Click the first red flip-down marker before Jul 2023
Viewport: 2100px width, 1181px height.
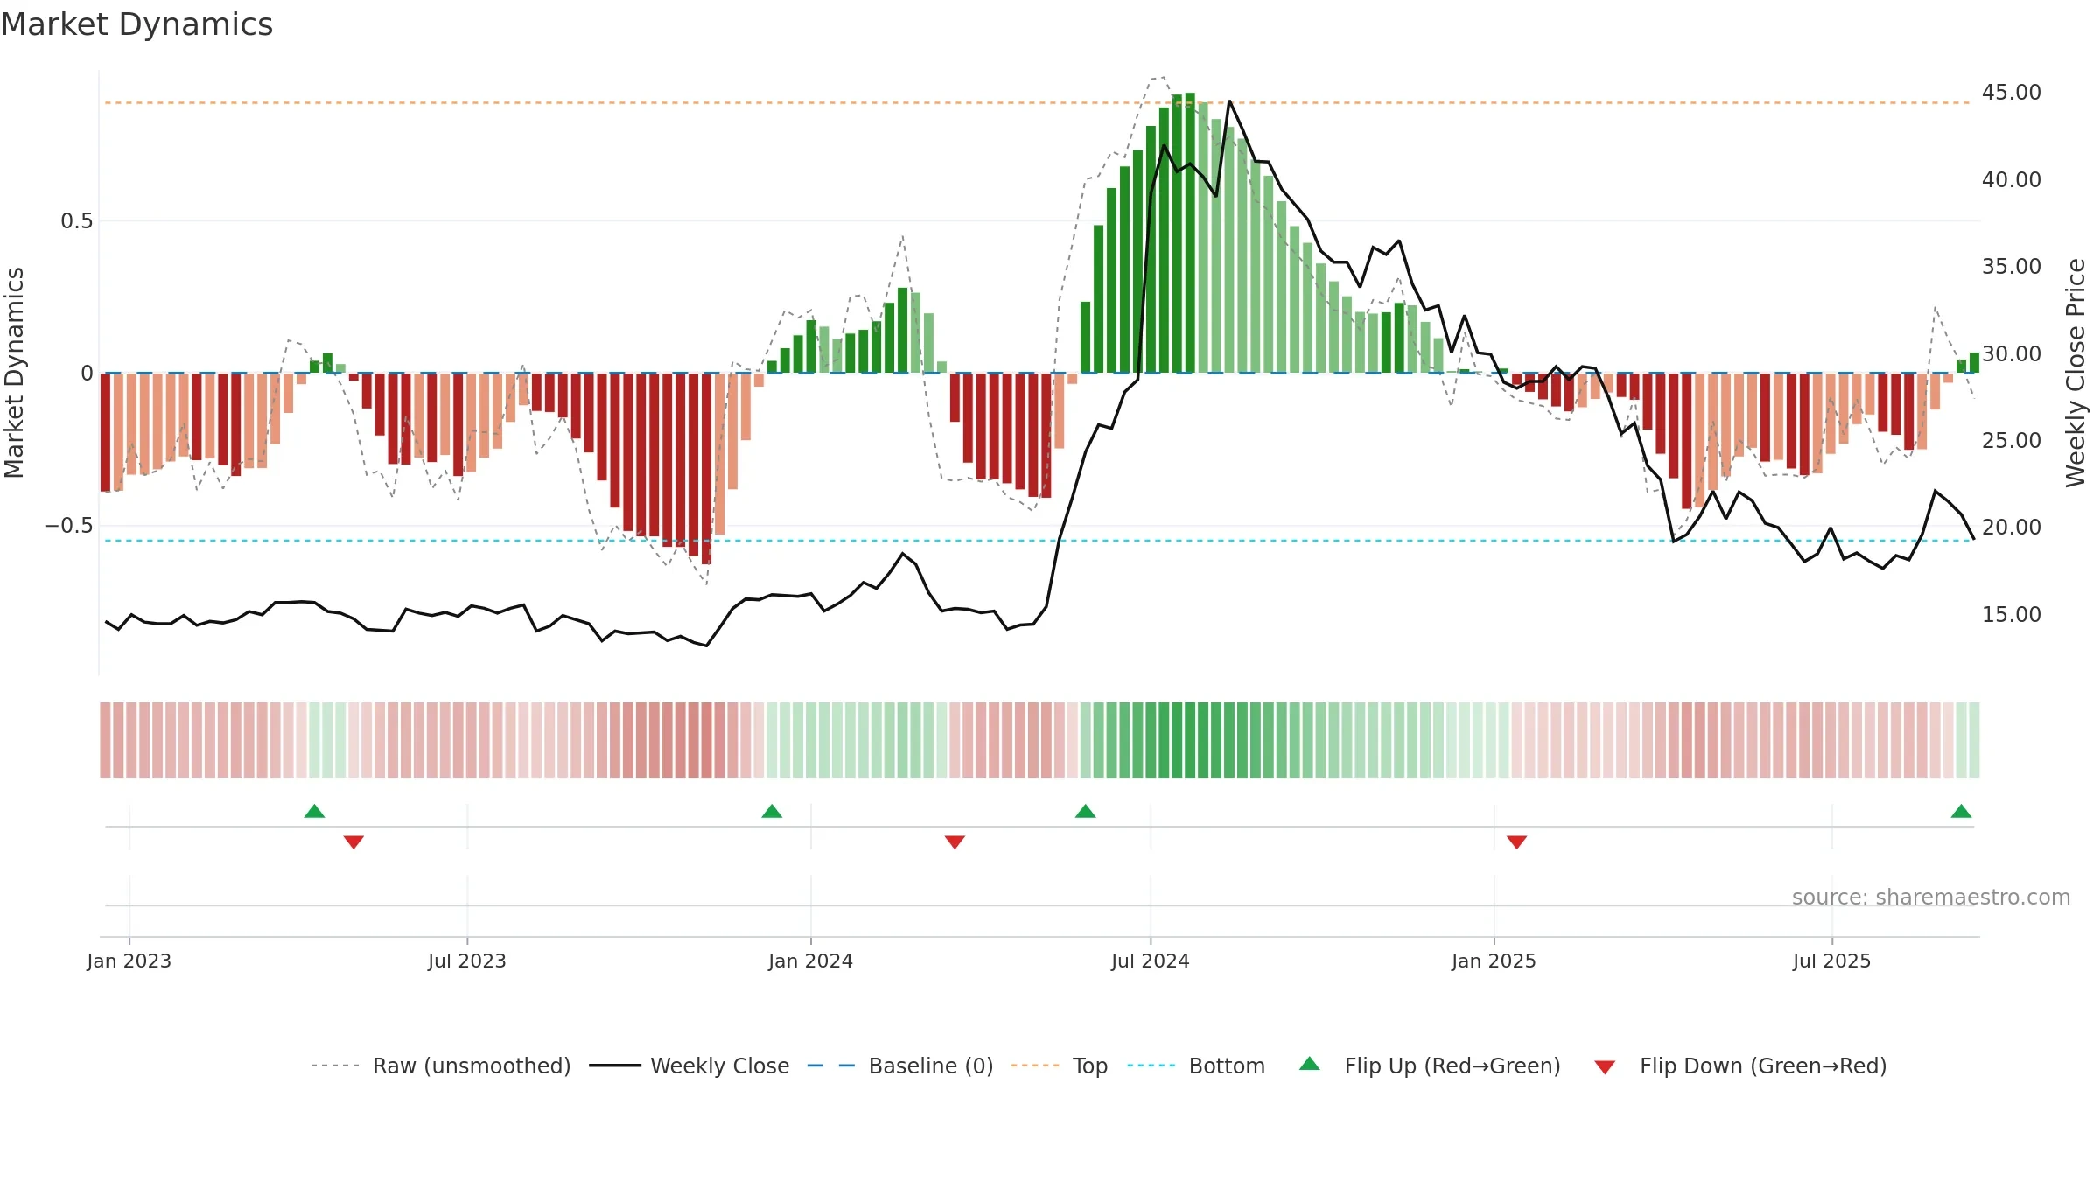pos(353,842)
